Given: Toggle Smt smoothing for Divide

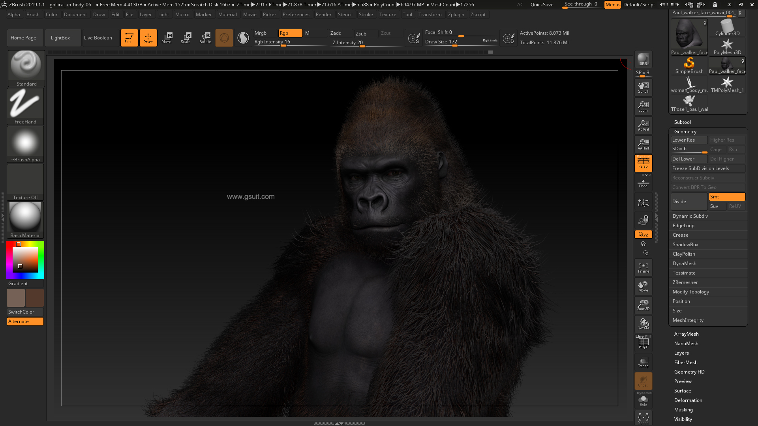Looking at the screenshot, I should click(727, 197).
